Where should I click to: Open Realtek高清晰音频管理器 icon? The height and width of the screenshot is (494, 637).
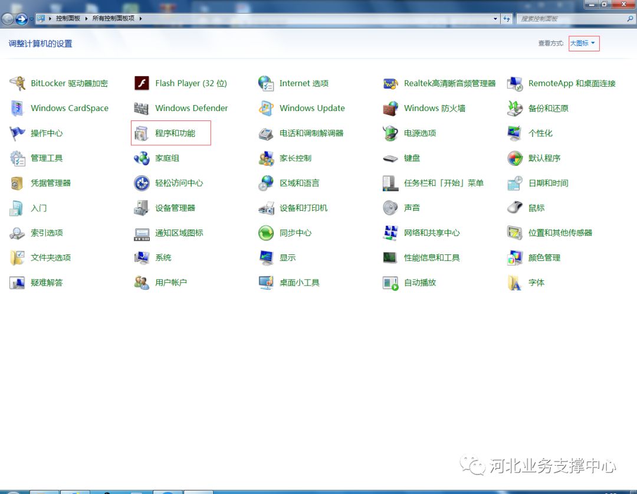pos(390,84)
